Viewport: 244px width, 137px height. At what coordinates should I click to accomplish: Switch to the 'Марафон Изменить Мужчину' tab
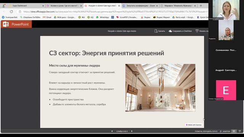tap(178, 6)
